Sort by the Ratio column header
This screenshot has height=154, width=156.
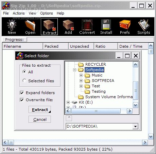tap(106, 46)
